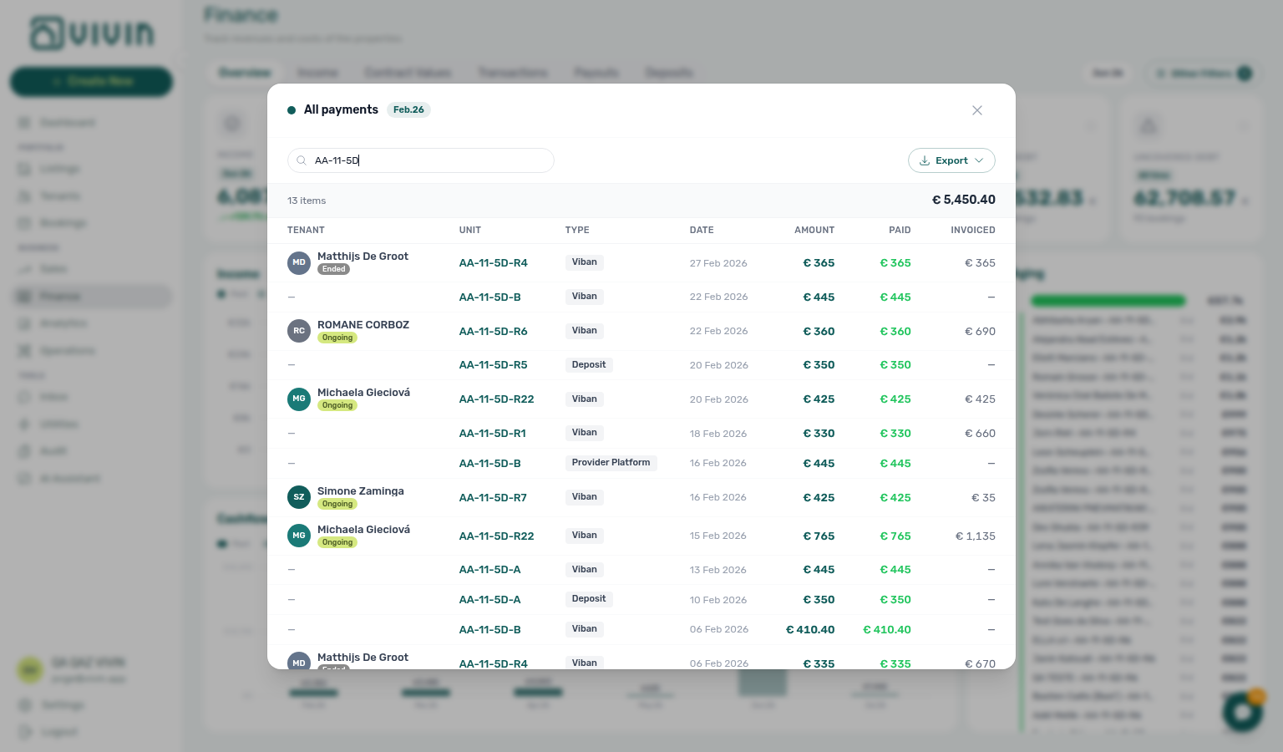The width and height of the screenshot is (1283, 752).
Task: Open tenant Simone Zaminga
Action: coord(361,491)
